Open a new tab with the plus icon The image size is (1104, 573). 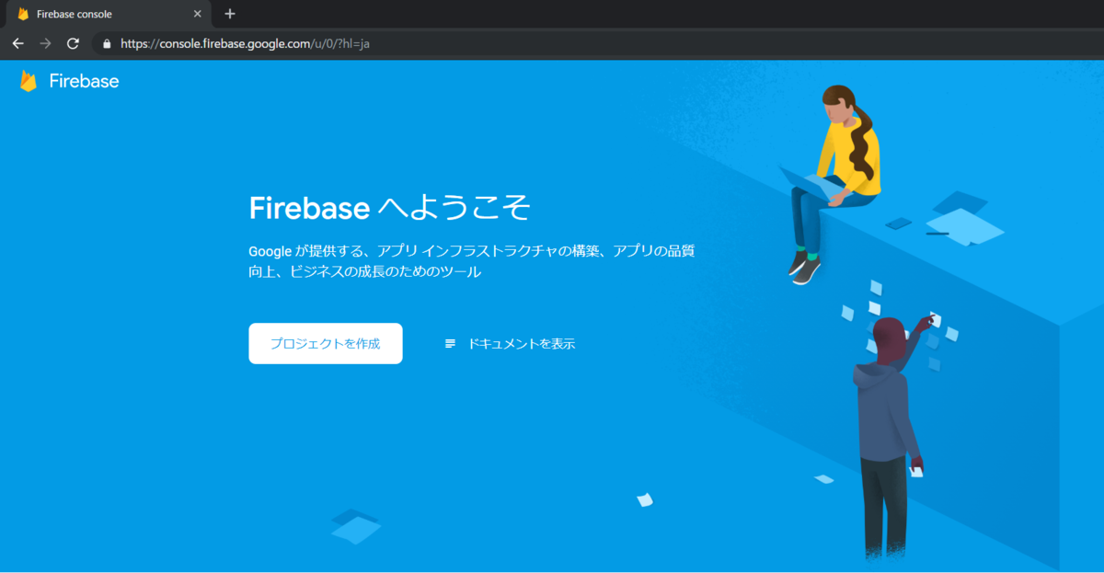pyautogui.click(x=230, y=14)
